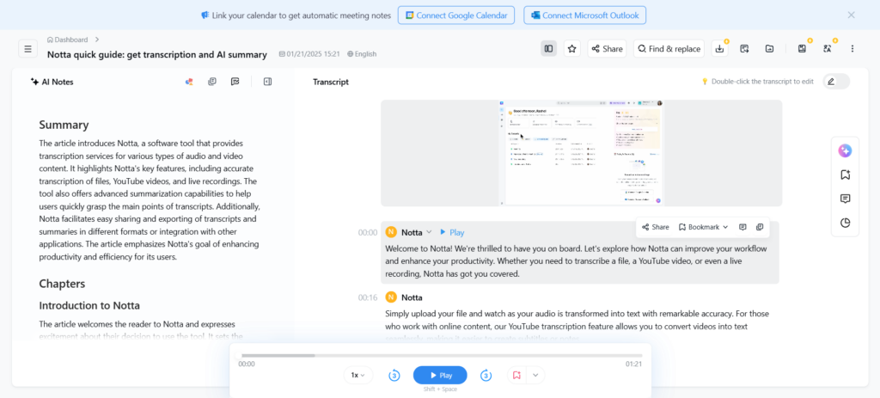This screenshot has height=398, width=880.
Task: Open the Bookmark dropdown on the paragraph
Action: [x=703, y=227]
